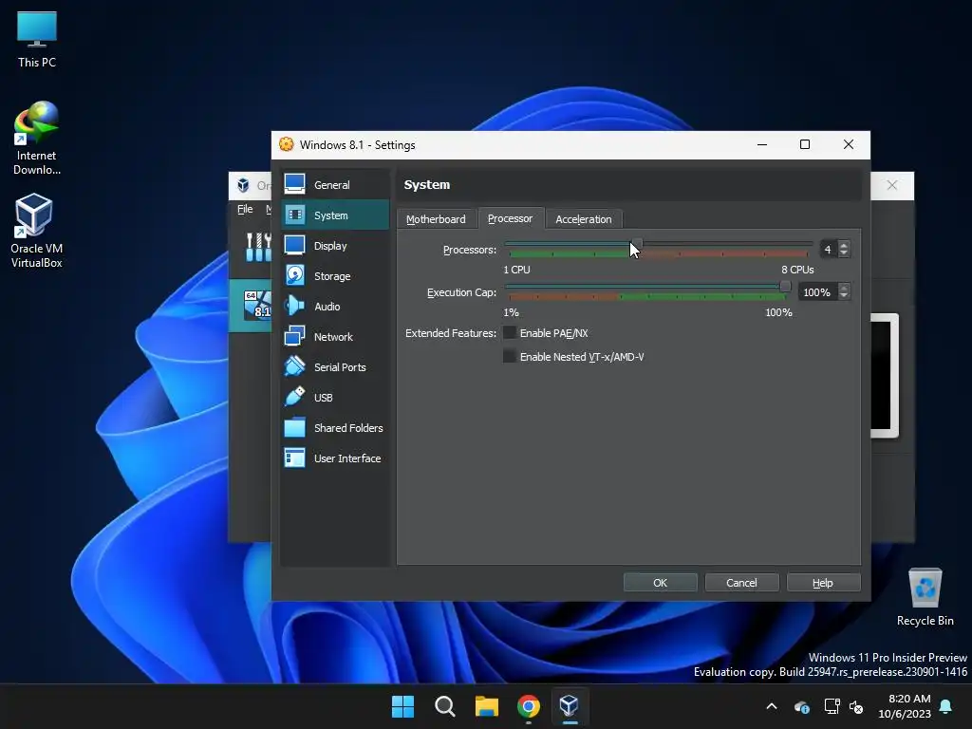Open Storage settings category
The height and width of the screenshot is (729, 972).
(335, 276)
